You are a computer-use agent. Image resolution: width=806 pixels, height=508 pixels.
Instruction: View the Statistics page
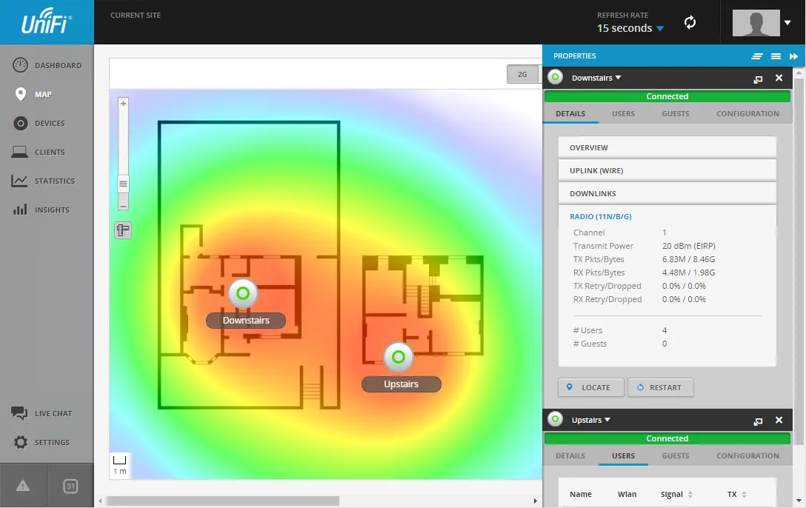pos(44,181)
